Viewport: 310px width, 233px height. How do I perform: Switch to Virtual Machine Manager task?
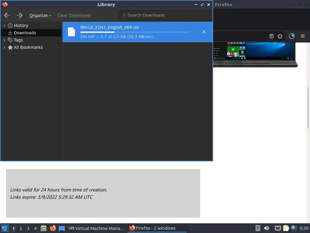[x=96, y=228]
